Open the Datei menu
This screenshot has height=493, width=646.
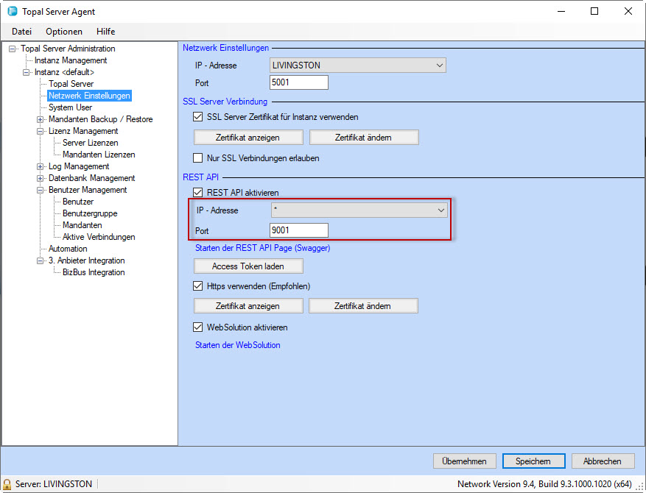click(21, 32)
